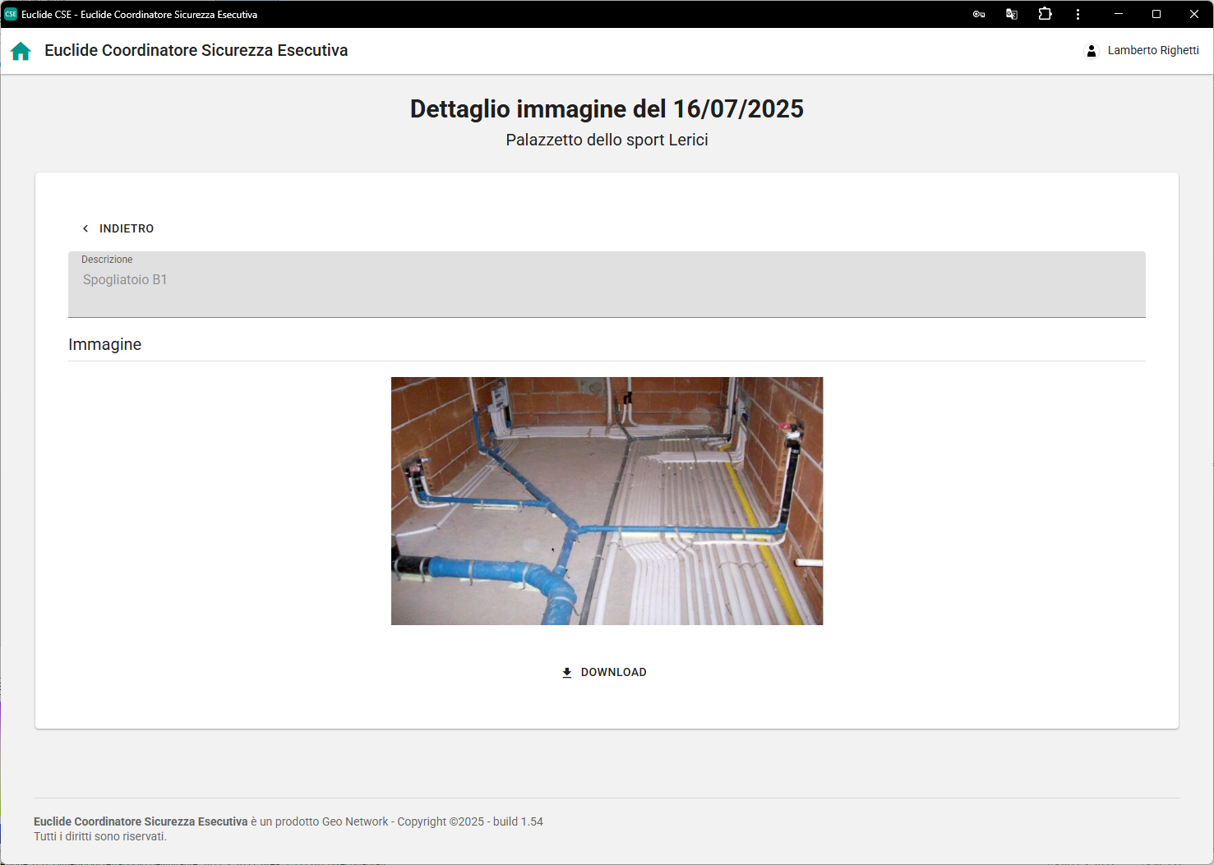Click the back chevron beside INDIETRO

pyautogui.click(x=85, y=228)
